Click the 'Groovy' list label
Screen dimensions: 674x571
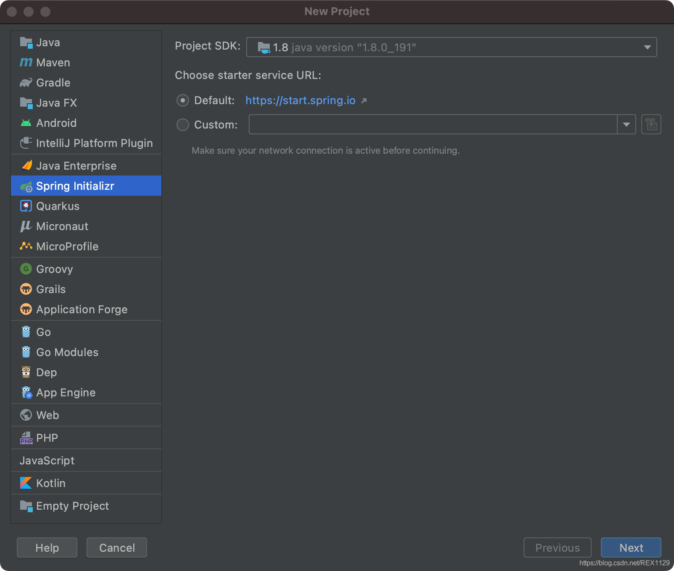click(55, 269)
